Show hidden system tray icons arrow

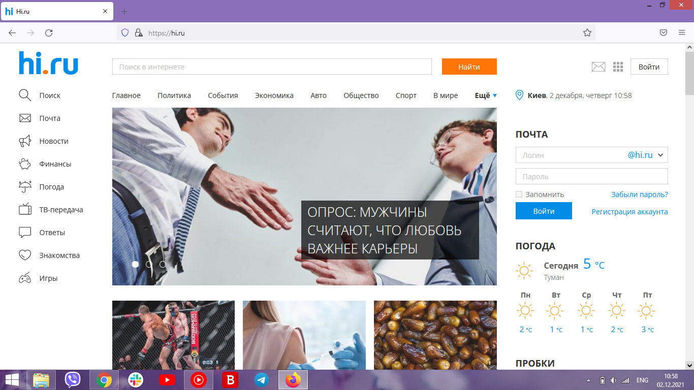(x=588, y=380)
